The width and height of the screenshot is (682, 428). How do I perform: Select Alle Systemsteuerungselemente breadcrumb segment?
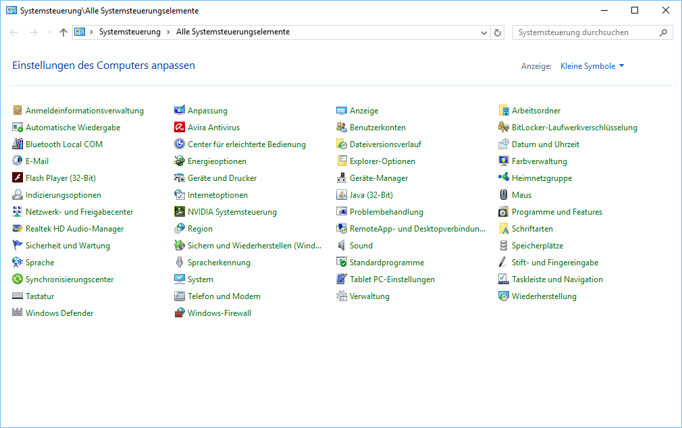tap(233, 32)
